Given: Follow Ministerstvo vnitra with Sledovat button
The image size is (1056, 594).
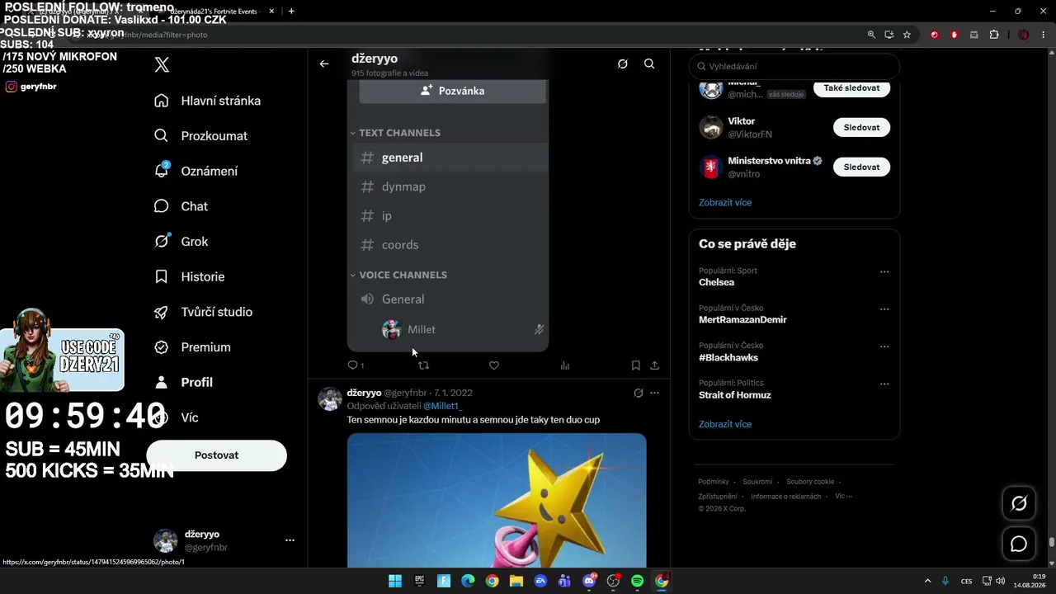Looking at the screenshot, I should pos(861,167).
